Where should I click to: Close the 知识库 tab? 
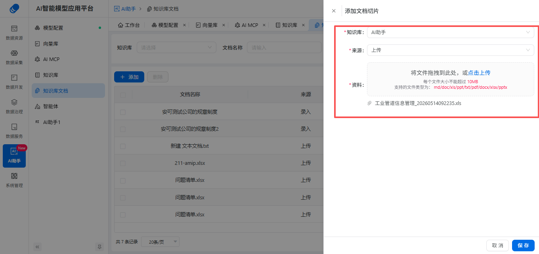[x=303, y=25]
